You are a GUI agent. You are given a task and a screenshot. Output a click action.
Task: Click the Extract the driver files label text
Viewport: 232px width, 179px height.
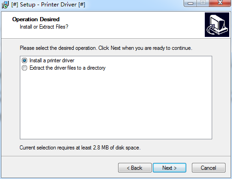[x=67, y=68]
